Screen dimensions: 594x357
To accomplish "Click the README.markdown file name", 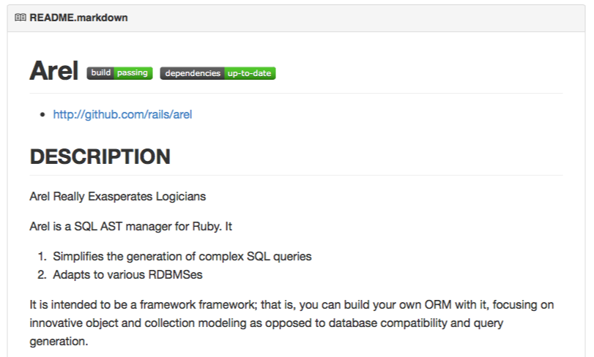I will (x=78, y=18).
